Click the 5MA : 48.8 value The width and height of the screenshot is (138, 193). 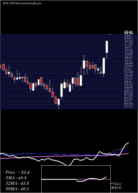pyautogui.click(x=16, y=178)
